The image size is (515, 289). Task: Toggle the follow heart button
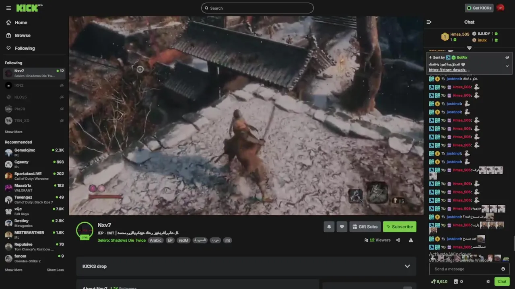click(x=342, y=227)
